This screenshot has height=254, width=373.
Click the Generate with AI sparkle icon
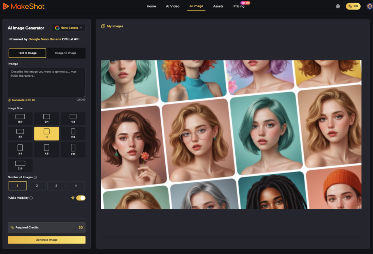point(9,100)
